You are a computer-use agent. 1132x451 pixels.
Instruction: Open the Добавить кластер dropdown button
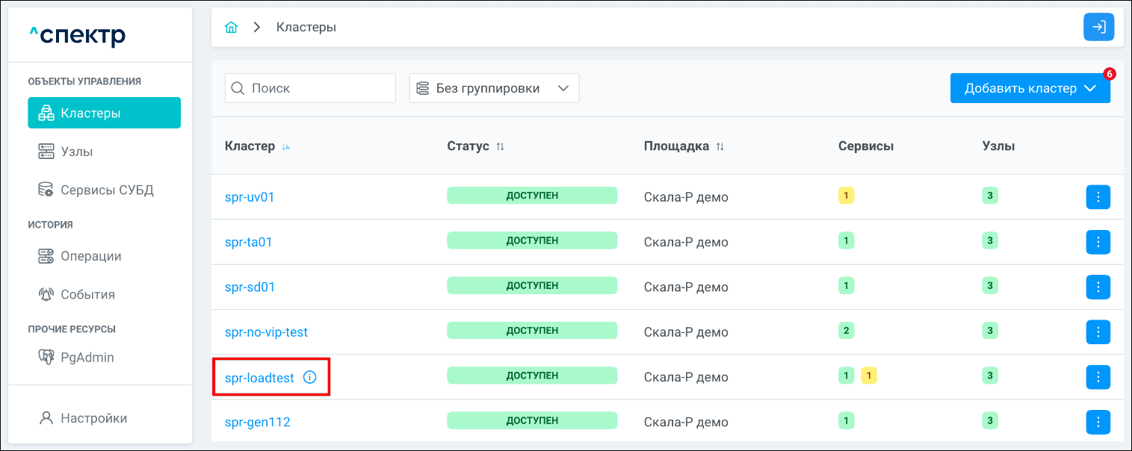(x=1030, y=88)
